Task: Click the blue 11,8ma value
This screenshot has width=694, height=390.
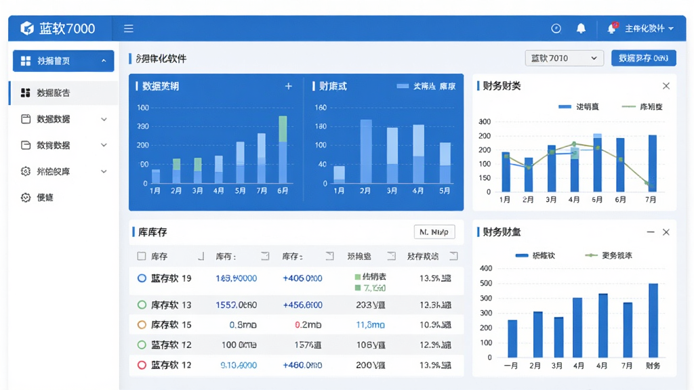Action: click(371, 324)
